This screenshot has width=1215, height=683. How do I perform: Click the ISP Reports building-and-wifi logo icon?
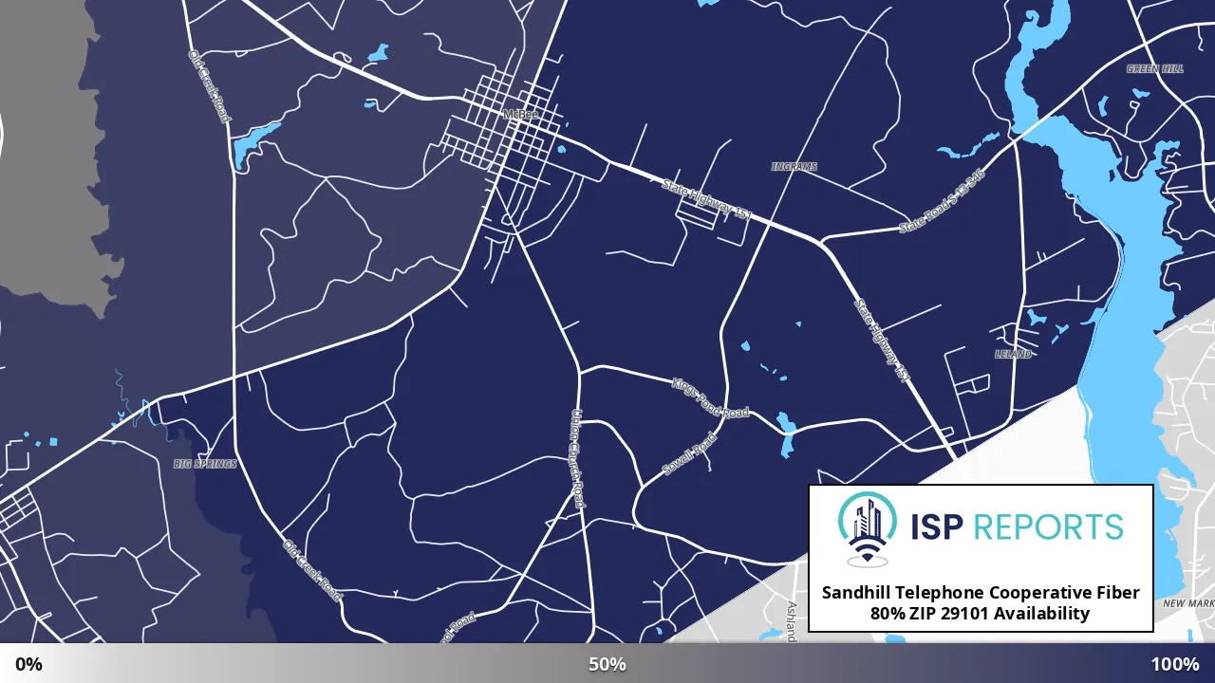coord(867,528)
